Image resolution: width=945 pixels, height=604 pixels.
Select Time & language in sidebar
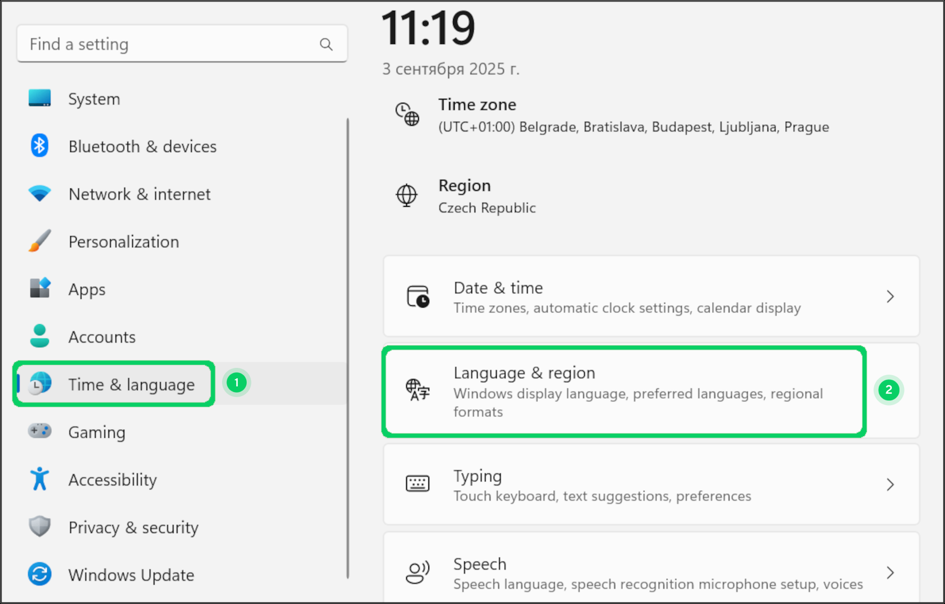coord(131,385)
